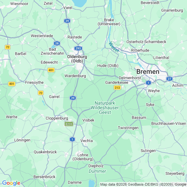Click the Naturpark Wildeshauser Geest label
Screen dimensions: 187x187
[x=105, y=108]
